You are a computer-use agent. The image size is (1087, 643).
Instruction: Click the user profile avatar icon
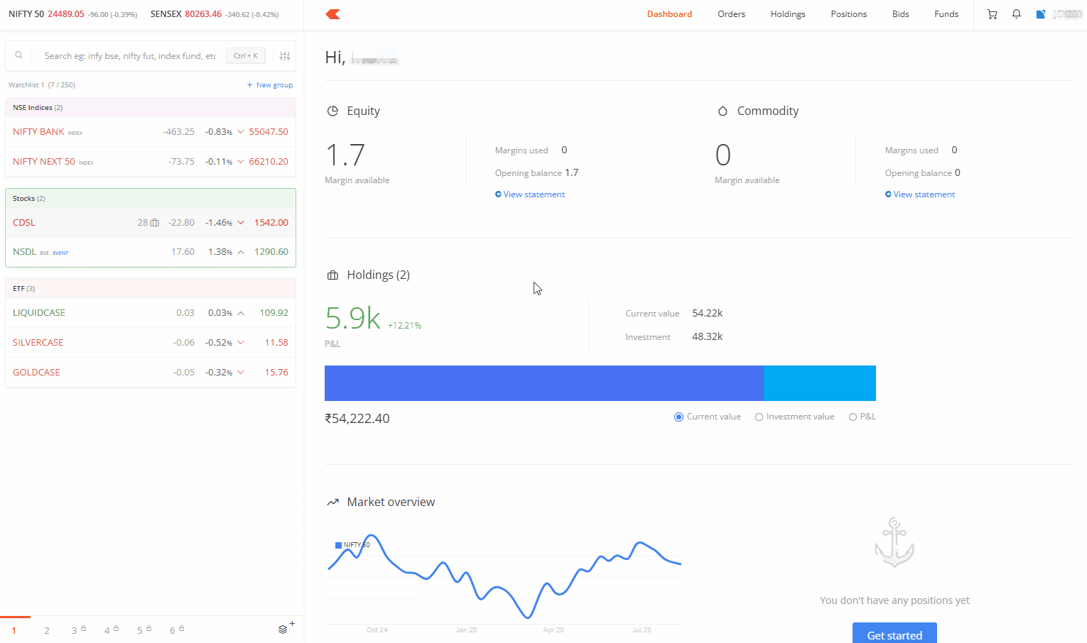click(1041, 14)
